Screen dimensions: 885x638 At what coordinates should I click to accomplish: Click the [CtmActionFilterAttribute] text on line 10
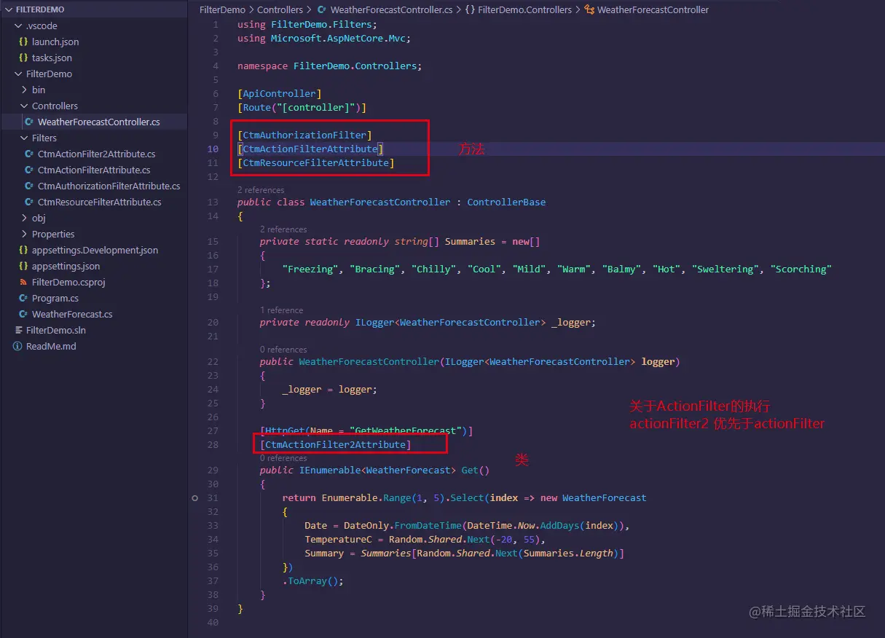coord(310,149)
